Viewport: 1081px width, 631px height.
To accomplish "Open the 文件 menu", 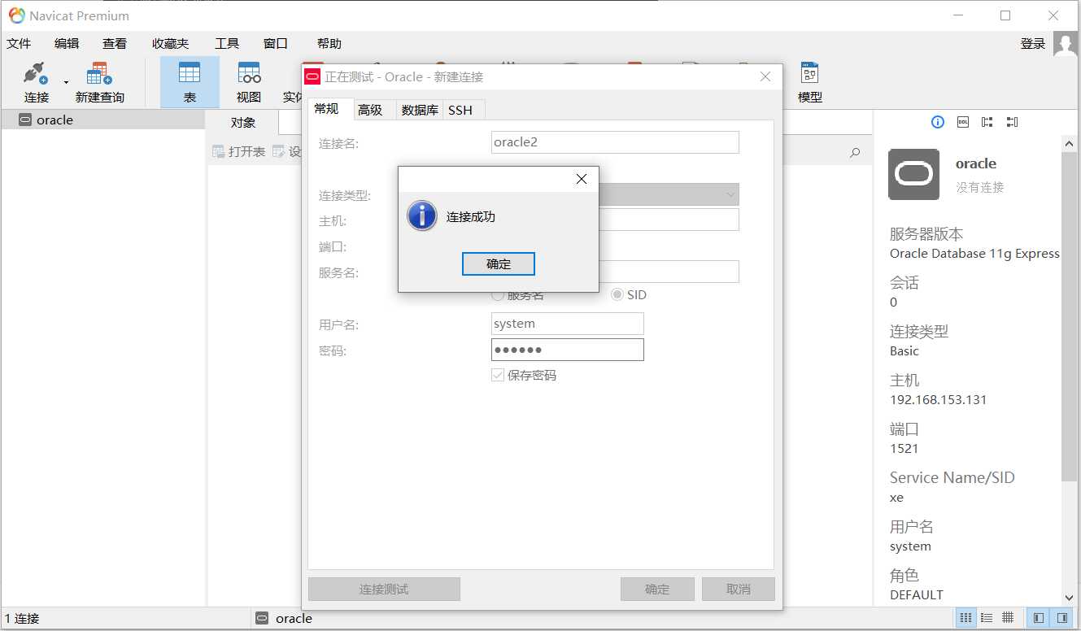I will [19, 44].
